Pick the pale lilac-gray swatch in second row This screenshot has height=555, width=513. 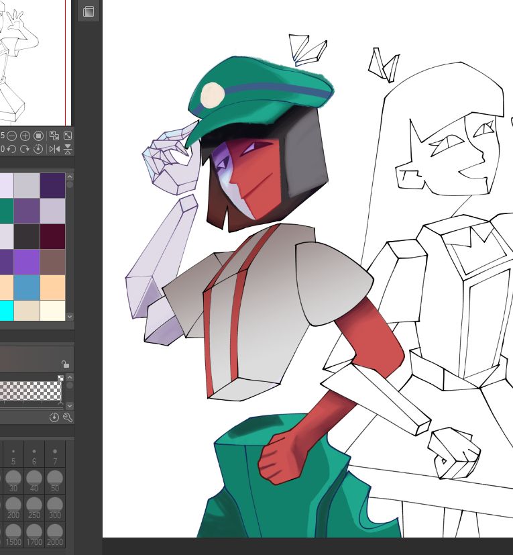pos(53,211)
